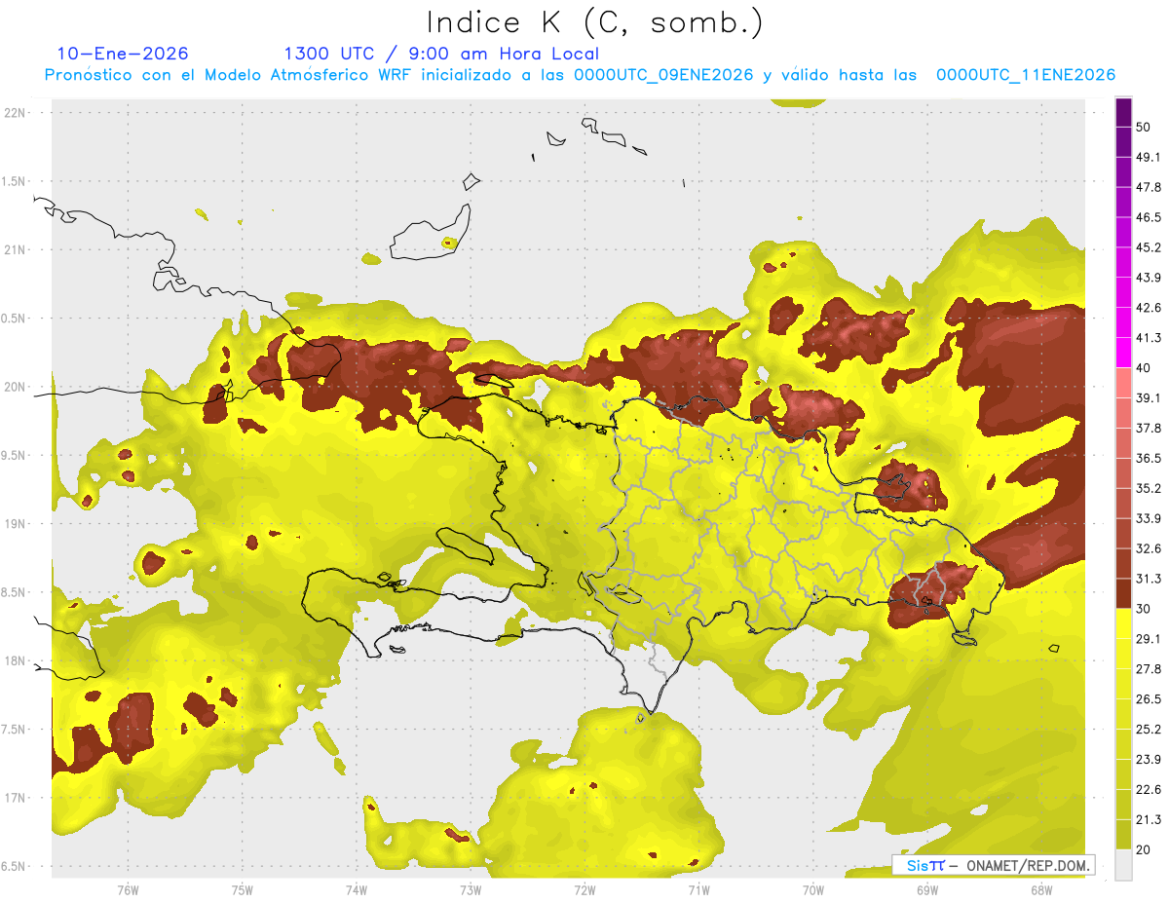Click the "75W" longitude label
The width and height of the screenshot is (1169, 903).
tap(242, 889)
